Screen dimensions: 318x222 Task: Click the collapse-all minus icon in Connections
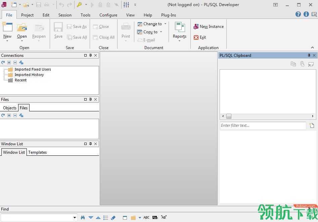click(15, 63)
